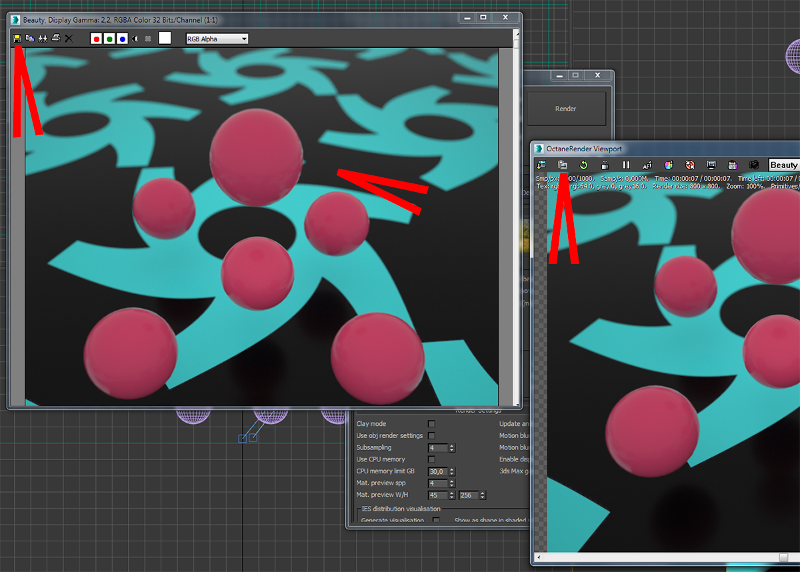Viewport: 800px width, 572px height.
Task: Clear the Beauty frame buffer with X icon
Action: coord(69,39)
